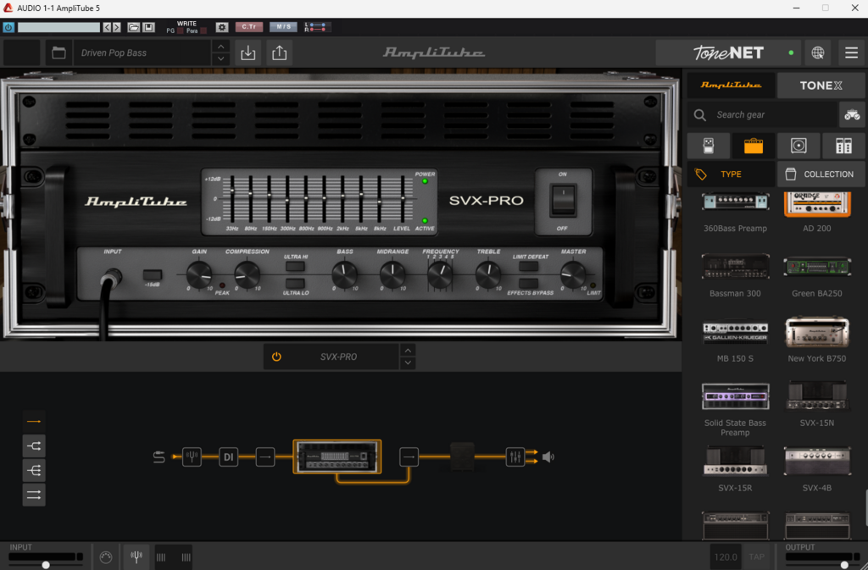The width and height of the screenshot is (868, 570).
Task: Open the tuner in the bottom bar
Action: (136, 556)
